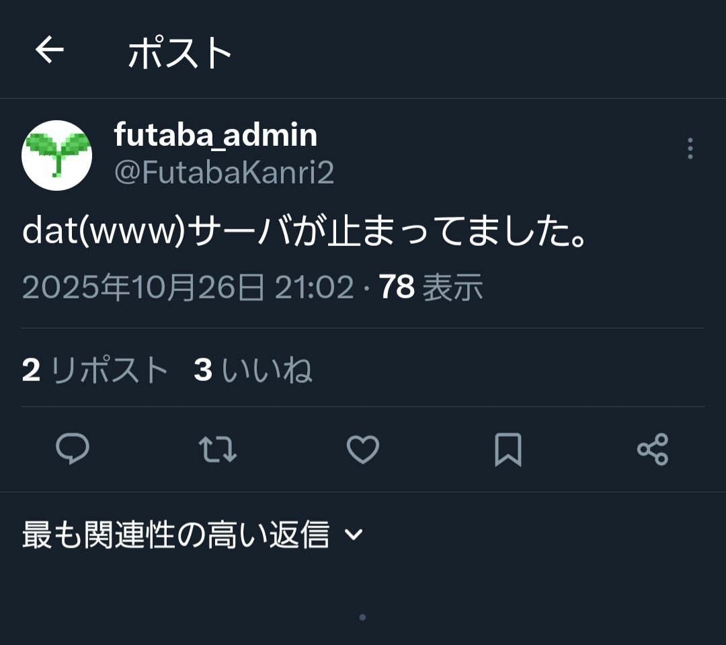Expand the 最も関連性の高い返信 sort dropdown
The height and width of the screenshot is (645, 726).
coord(193,534)
